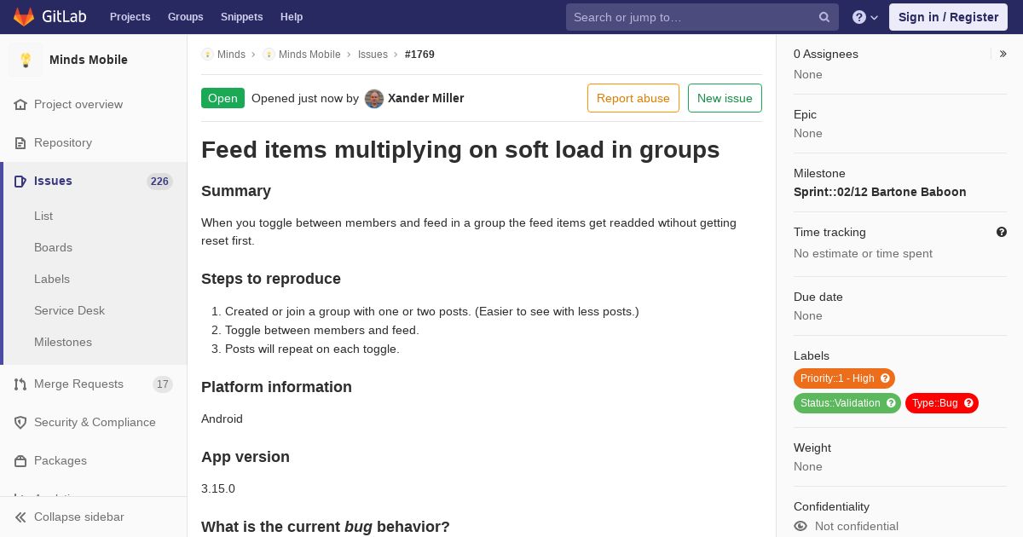Click the help icon on Priority::1 - High label
Screen dimensions: 1023x537
coord(885,378)
